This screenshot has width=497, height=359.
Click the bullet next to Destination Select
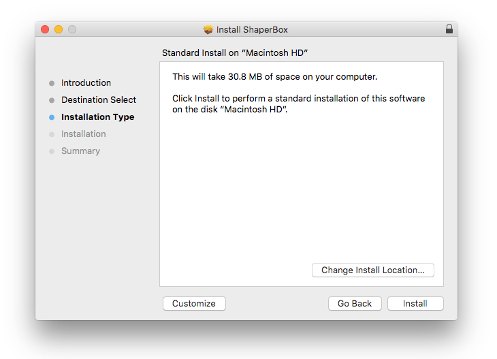(x=52, y=100)
